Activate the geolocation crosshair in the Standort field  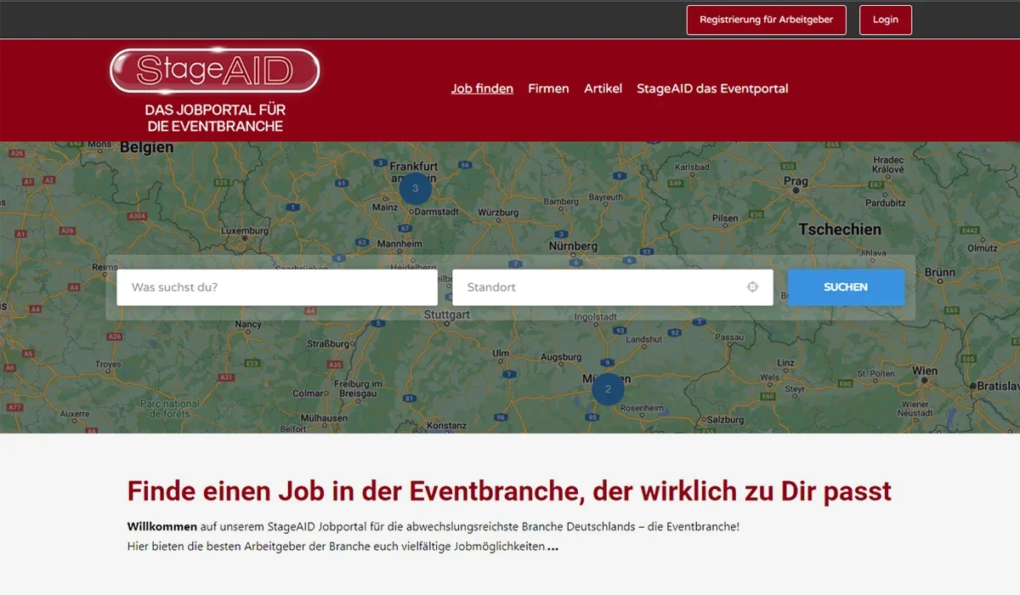pyautogui.click(x=751, y=287)
